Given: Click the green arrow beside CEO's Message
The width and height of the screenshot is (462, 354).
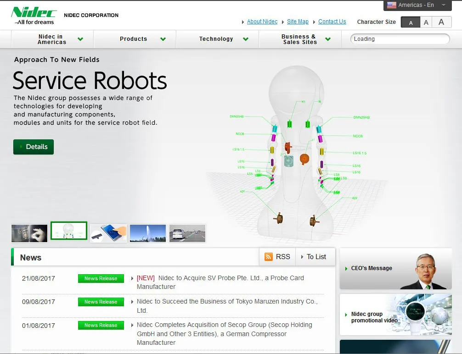Looking at the screenshot, I should [346, 268].
